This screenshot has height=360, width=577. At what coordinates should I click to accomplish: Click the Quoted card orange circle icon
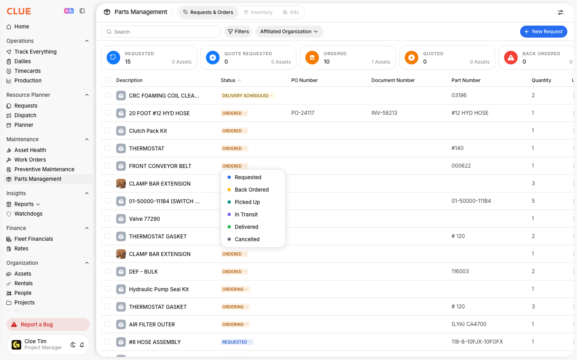(x=412, y=58)
